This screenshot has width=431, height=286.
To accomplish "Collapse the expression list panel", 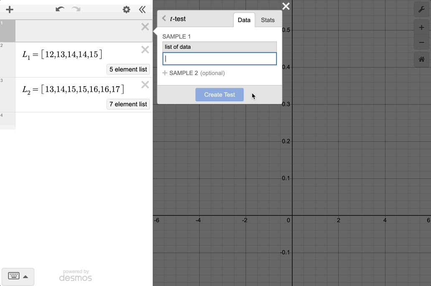I will coord(142,10).
